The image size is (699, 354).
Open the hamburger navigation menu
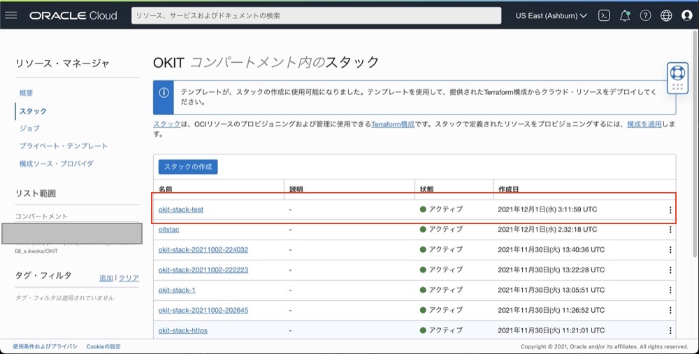(11, 15)
